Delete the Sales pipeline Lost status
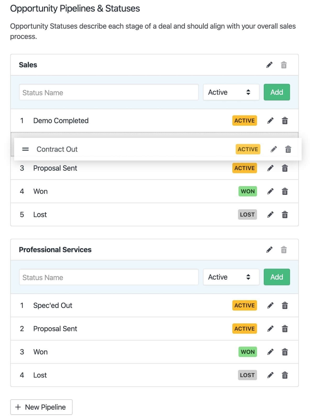Image resolution: width=313 pixels, height=420 pixels. coord(285,215)
